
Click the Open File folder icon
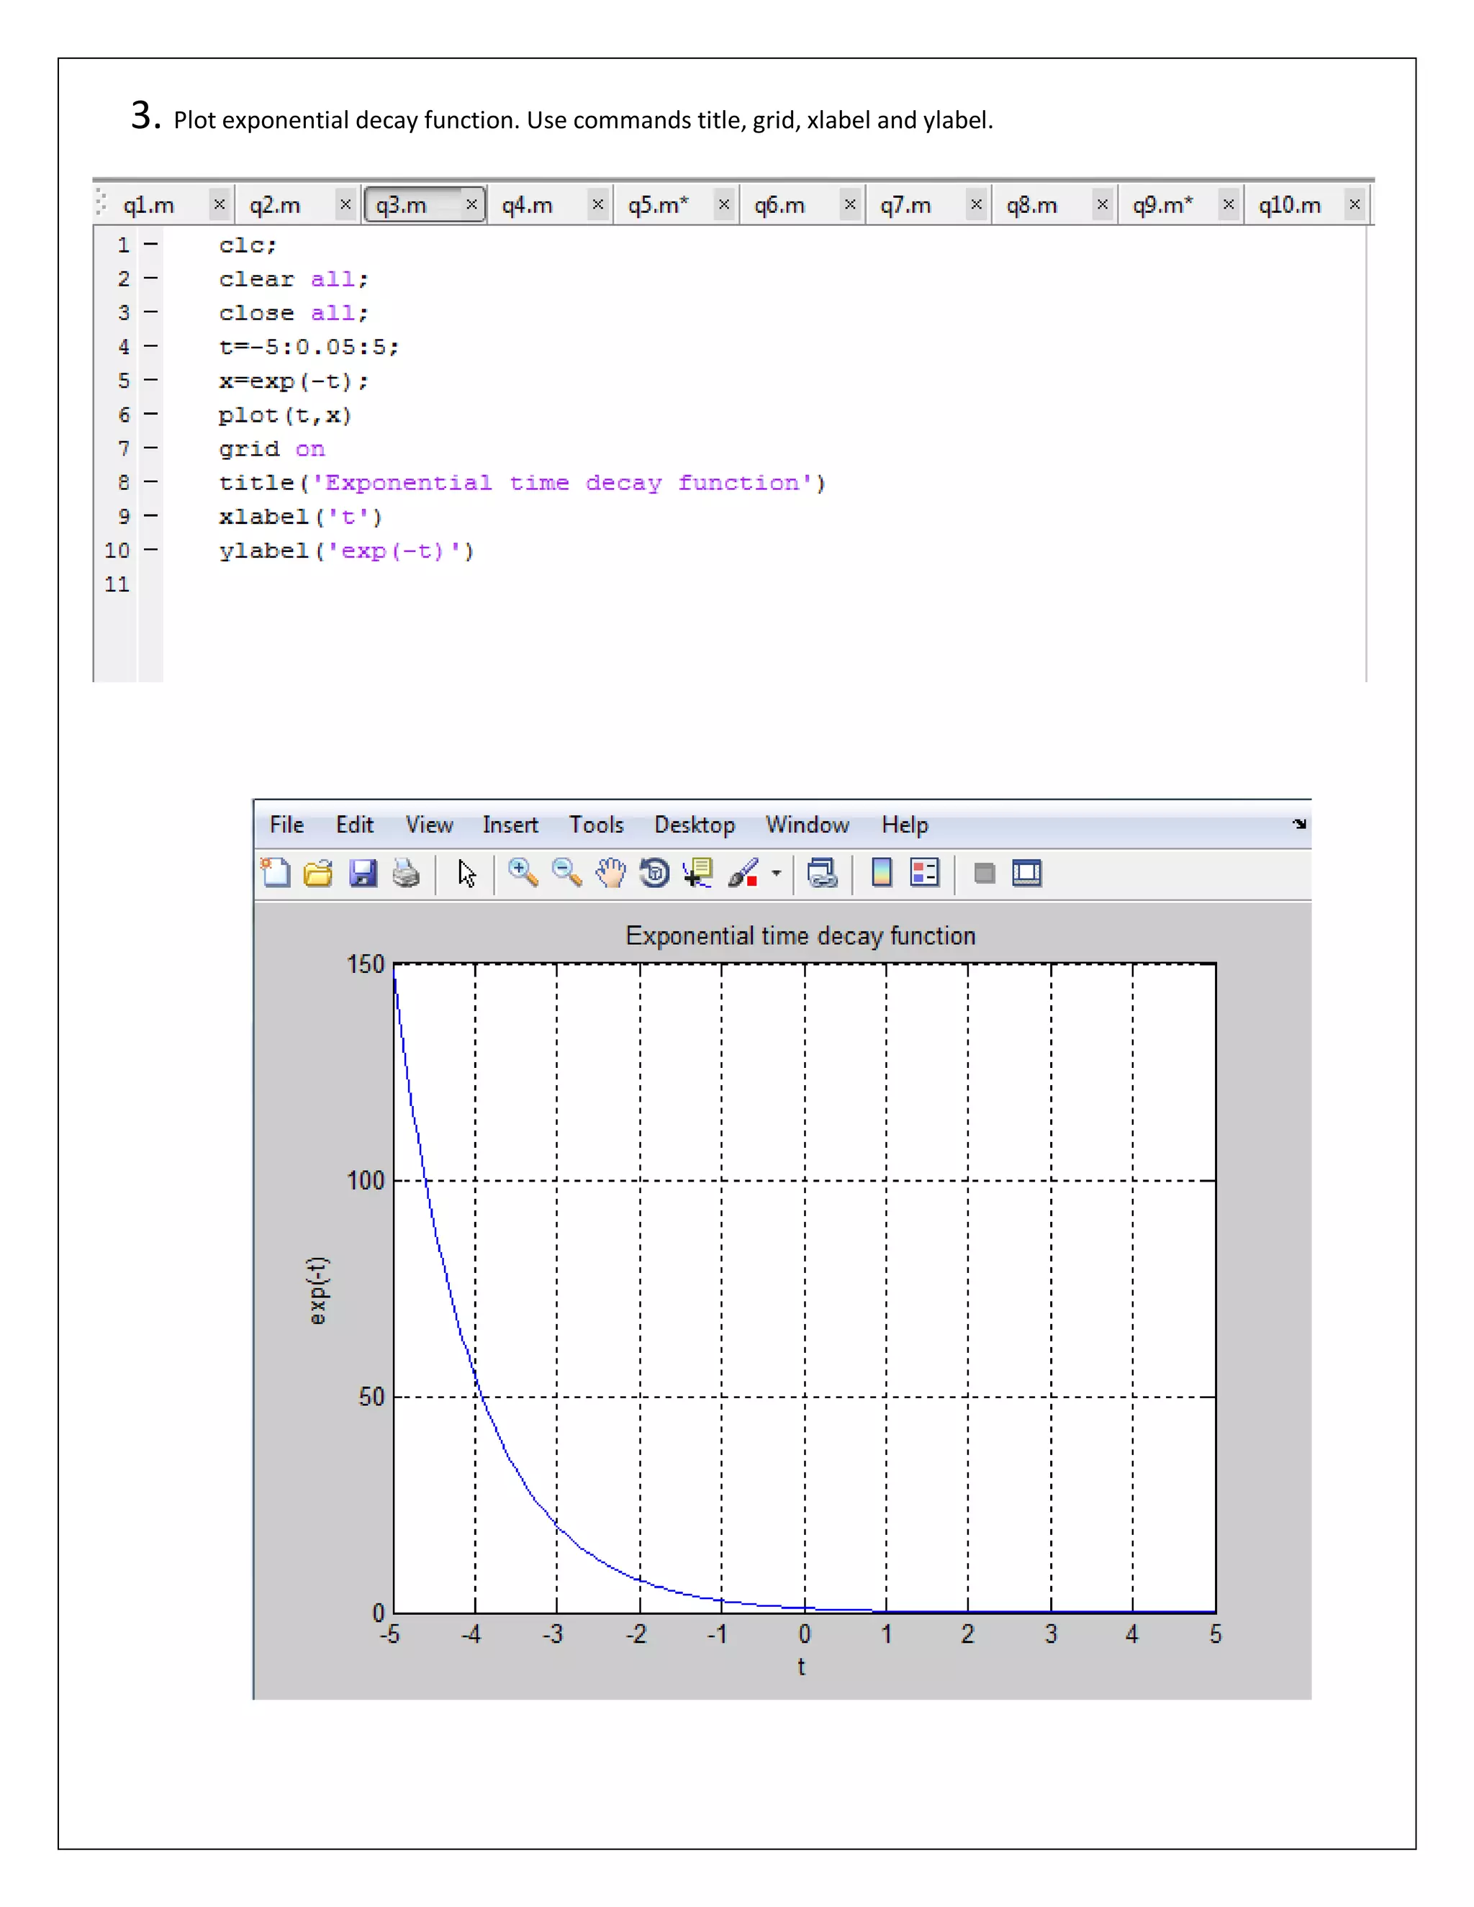pos(319,872)
